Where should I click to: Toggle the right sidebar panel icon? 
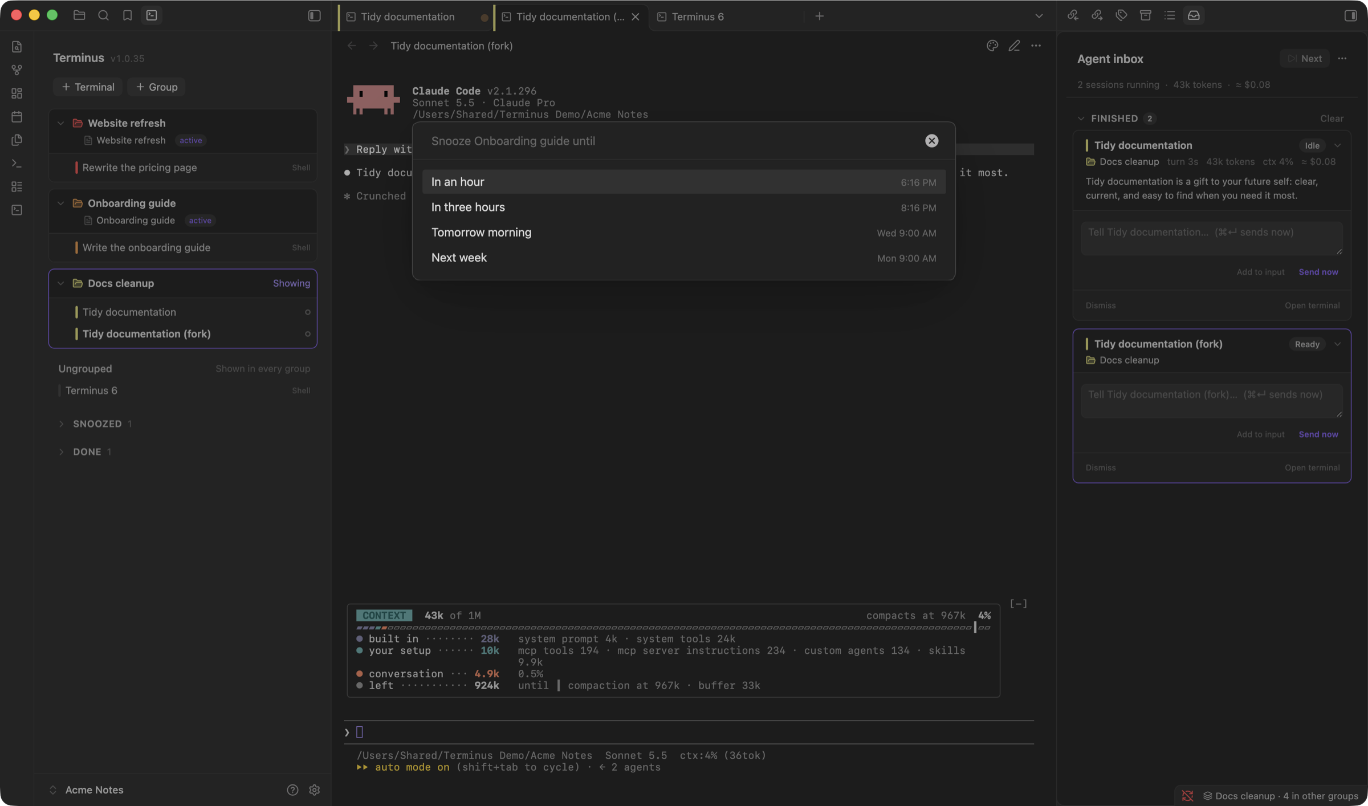(1350, 15)
